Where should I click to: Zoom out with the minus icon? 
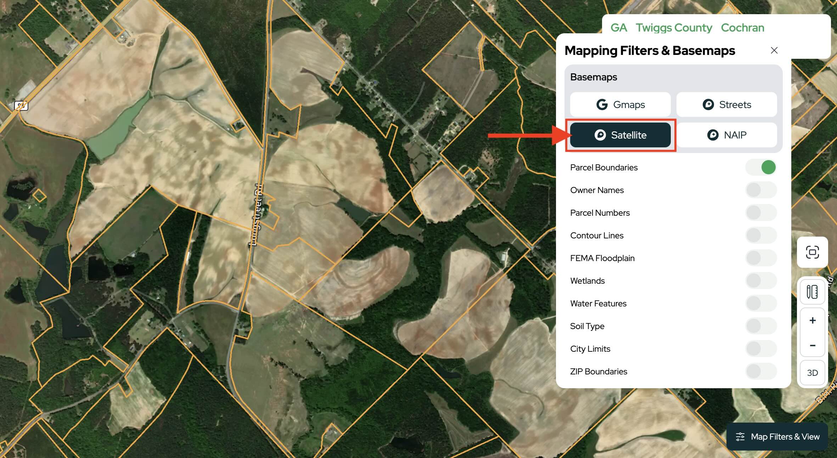(x=812, y=345)
